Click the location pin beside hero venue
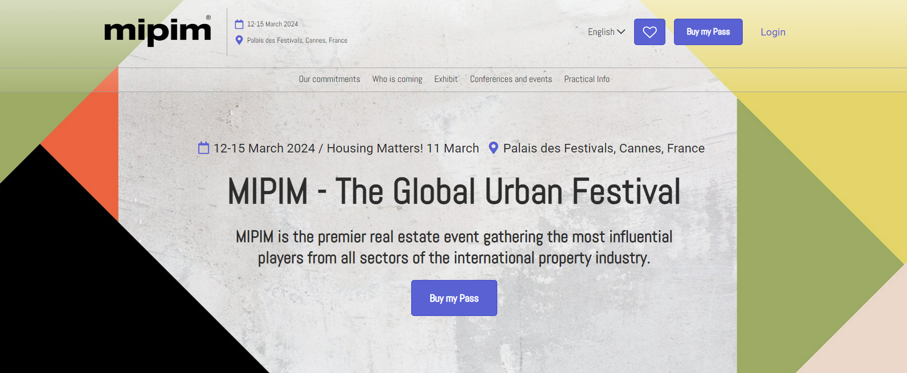The height and width of the screenshot is (373, 907). [x=493, y=148]
